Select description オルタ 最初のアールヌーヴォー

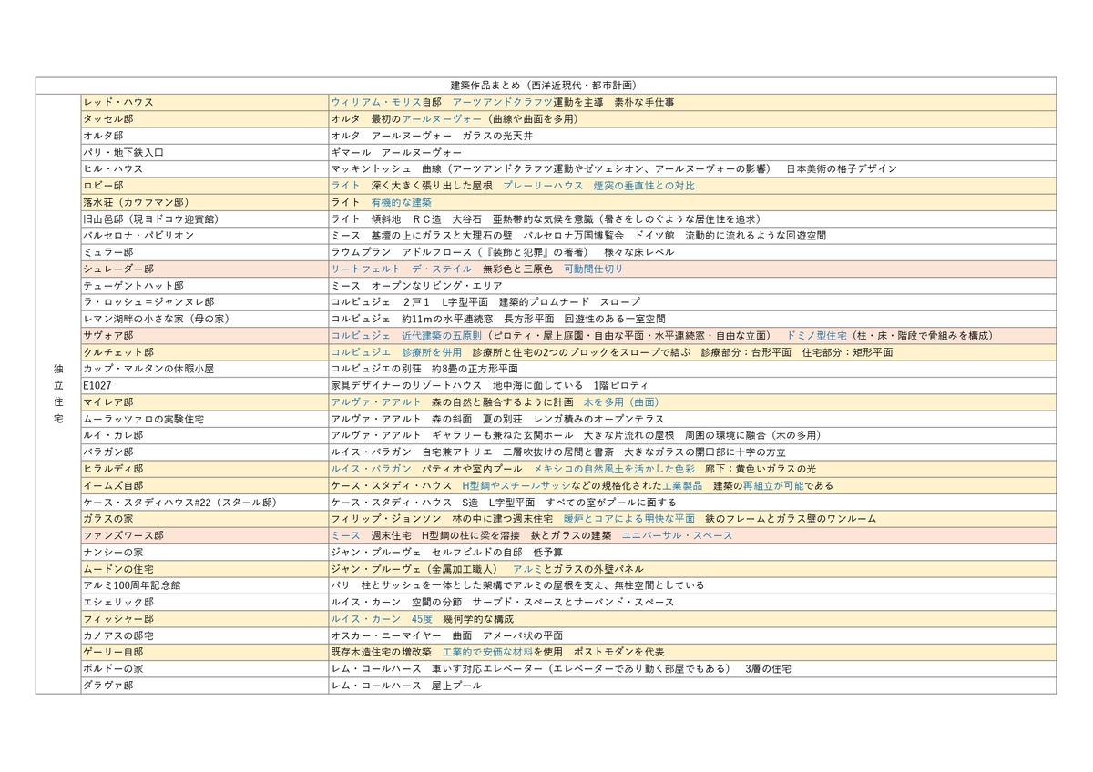tap(692, 118)
